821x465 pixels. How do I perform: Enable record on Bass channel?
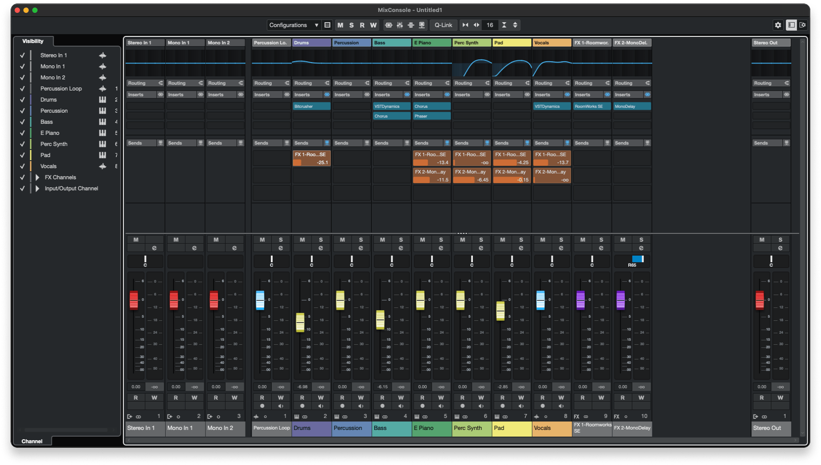pos(382,406)
